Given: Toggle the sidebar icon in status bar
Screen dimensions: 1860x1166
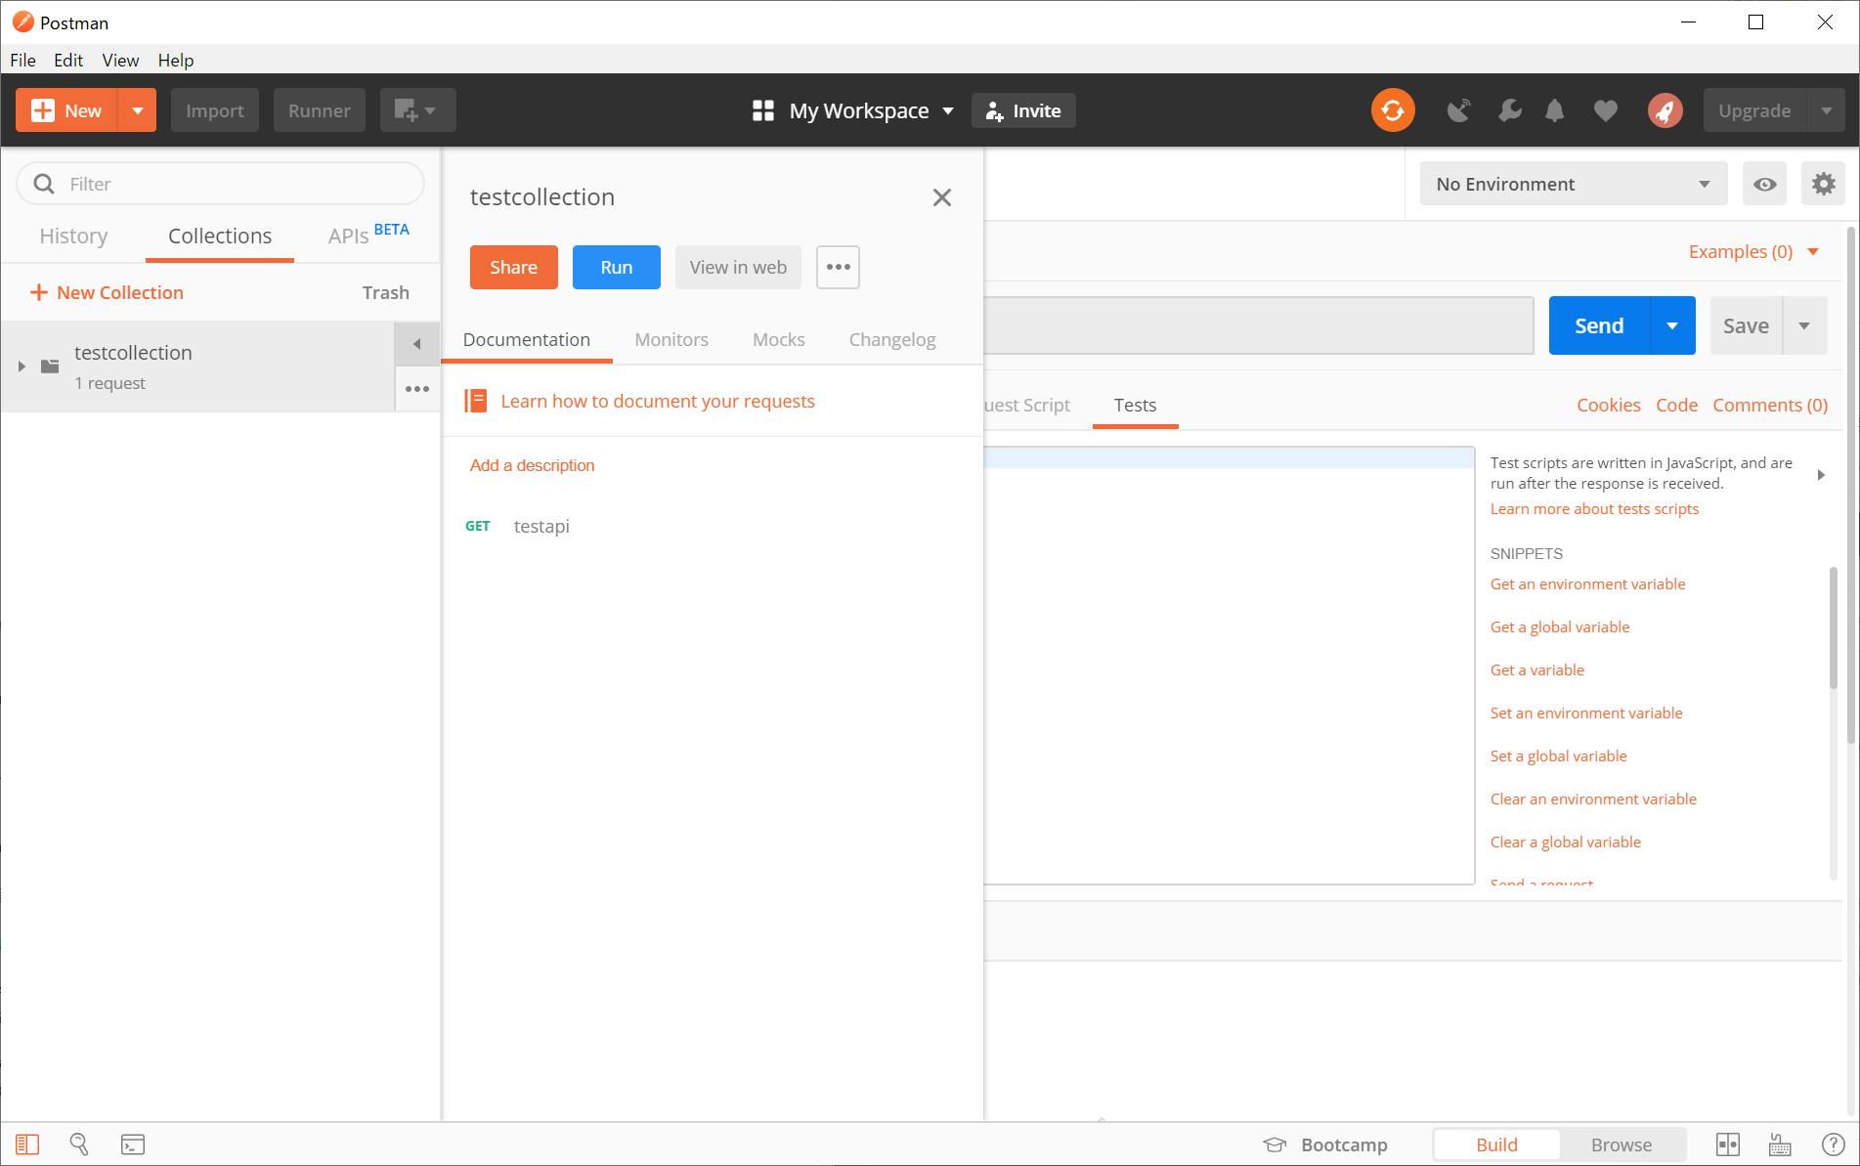Looking at the screenshot, I should pyautogui.click(x=27, y=1144).
